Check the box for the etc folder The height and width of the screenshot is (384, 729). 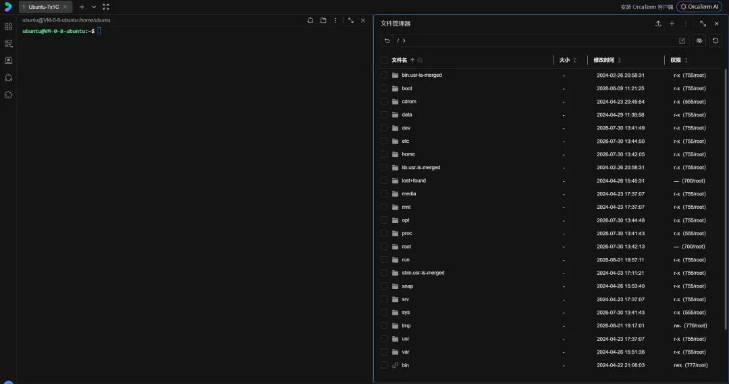click(x=384, y=141)
